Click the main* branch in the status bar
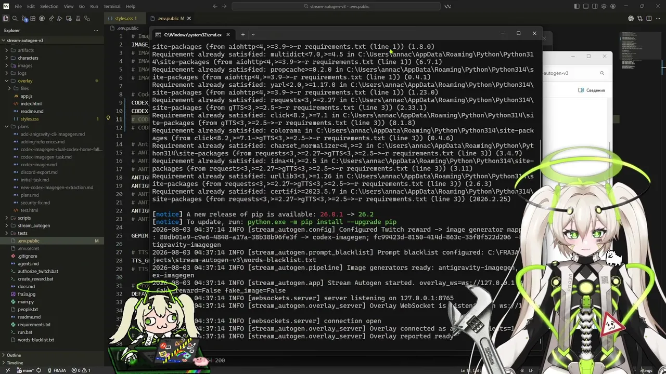 pyautogui.click(x=25, y=370)
